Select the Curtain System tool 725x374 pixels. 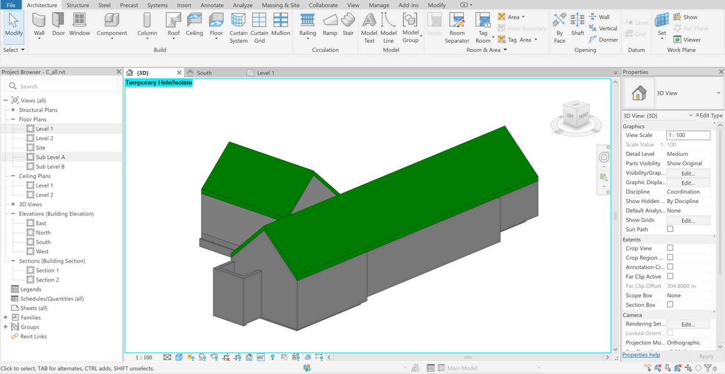coord(239,28)
